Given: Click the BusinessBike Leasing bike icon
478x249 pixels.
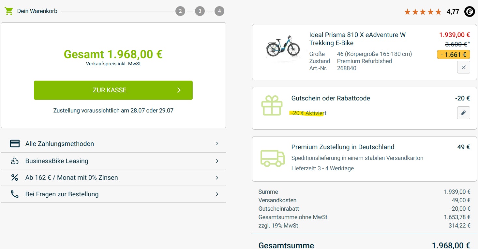Looking at the screenshot, I should point(15,161).
